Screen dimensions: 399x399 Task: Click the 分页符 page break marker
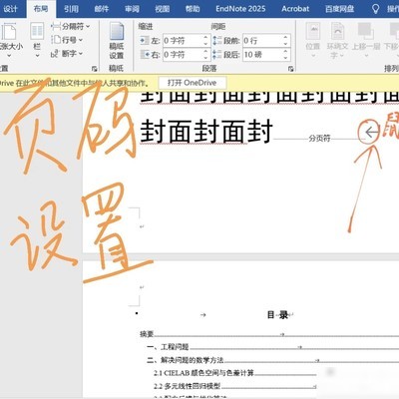click(319, 138)
